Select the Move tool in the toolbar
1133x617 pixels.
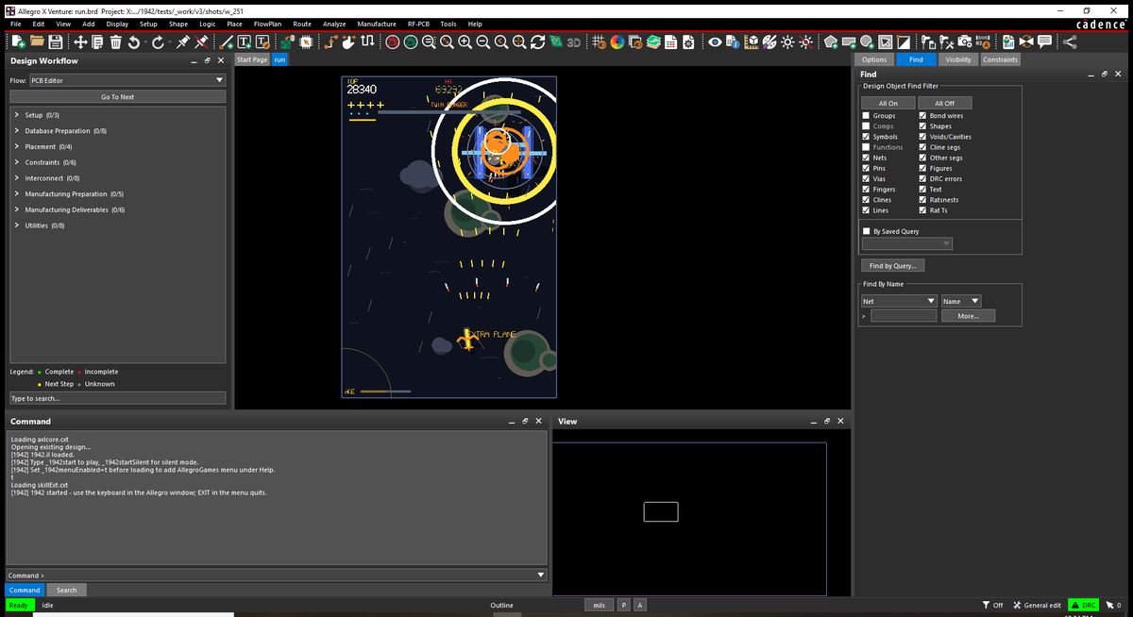click(81, 42)
